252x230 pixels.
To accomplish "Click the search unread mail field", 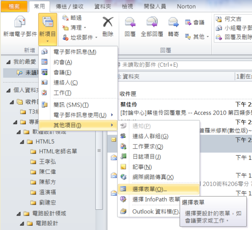I will tap(185, 65).
